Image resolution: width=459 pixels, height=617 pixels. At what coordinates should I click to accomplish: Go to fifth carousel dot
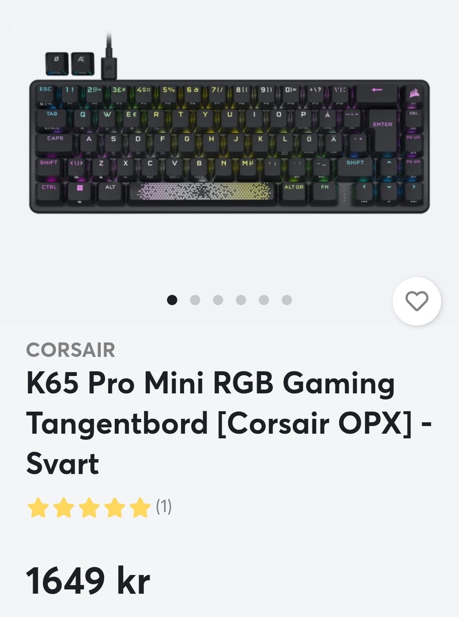264,300
